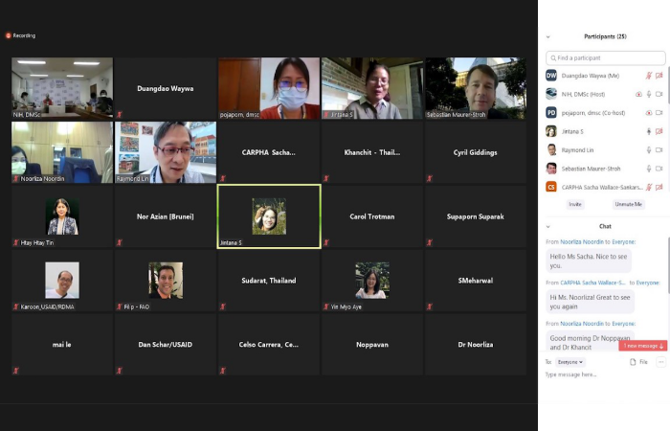The width and height of the screenshot is (670, 431).
Task: Click CS avatar of CARPHA Sacha in list
Action: 551,187
